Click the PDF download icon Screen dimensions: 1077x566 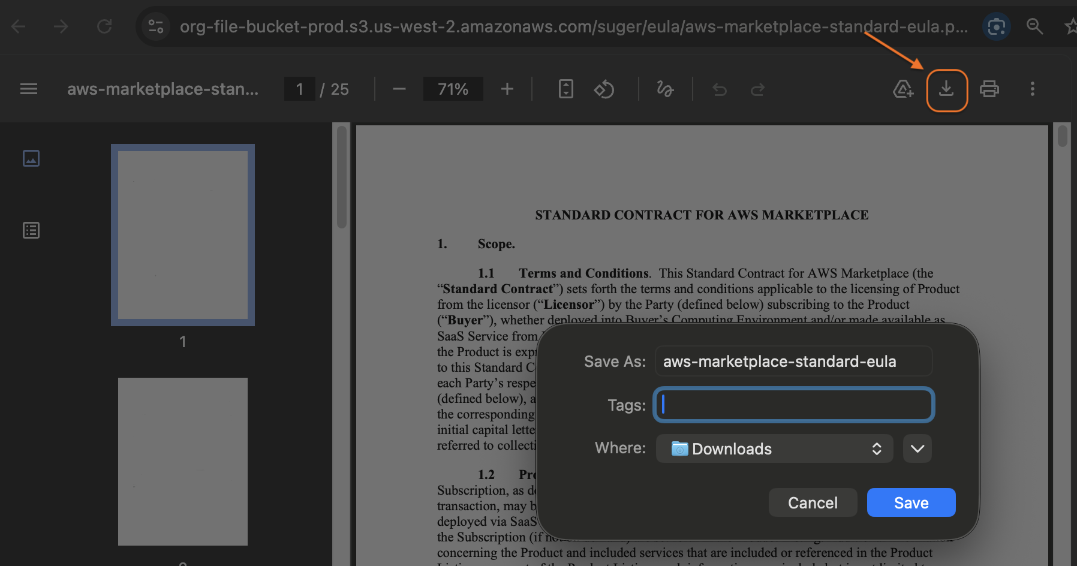pos(946,89)
